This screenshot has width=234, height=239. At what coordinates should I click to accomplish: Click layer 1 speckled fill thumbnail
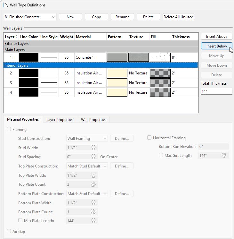point(160,57)
